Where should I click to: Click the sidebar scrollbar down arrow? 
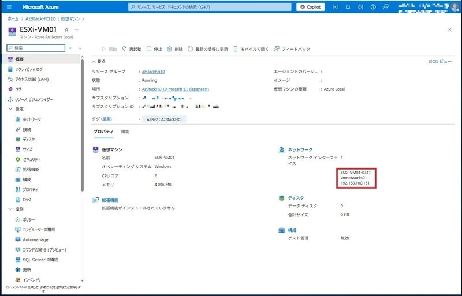82,280
